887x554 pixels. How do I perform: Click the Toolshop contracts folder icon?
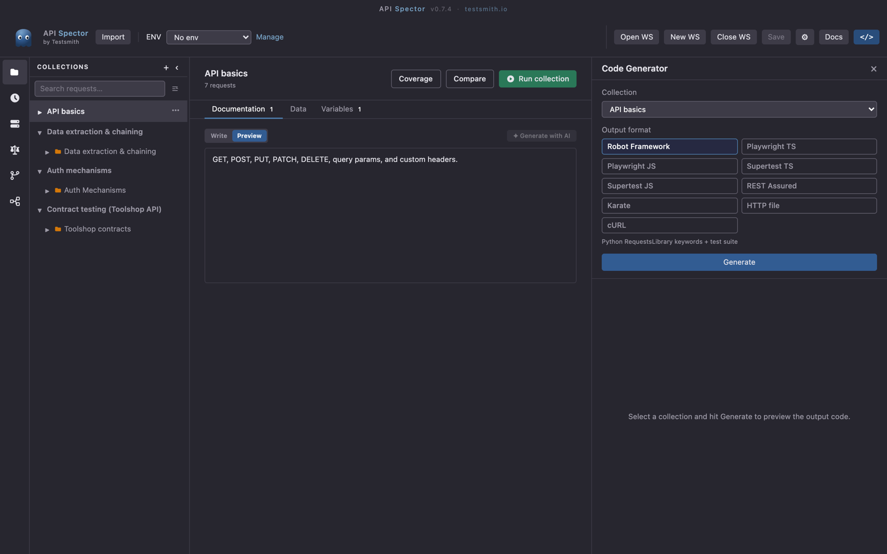(58, 229)
